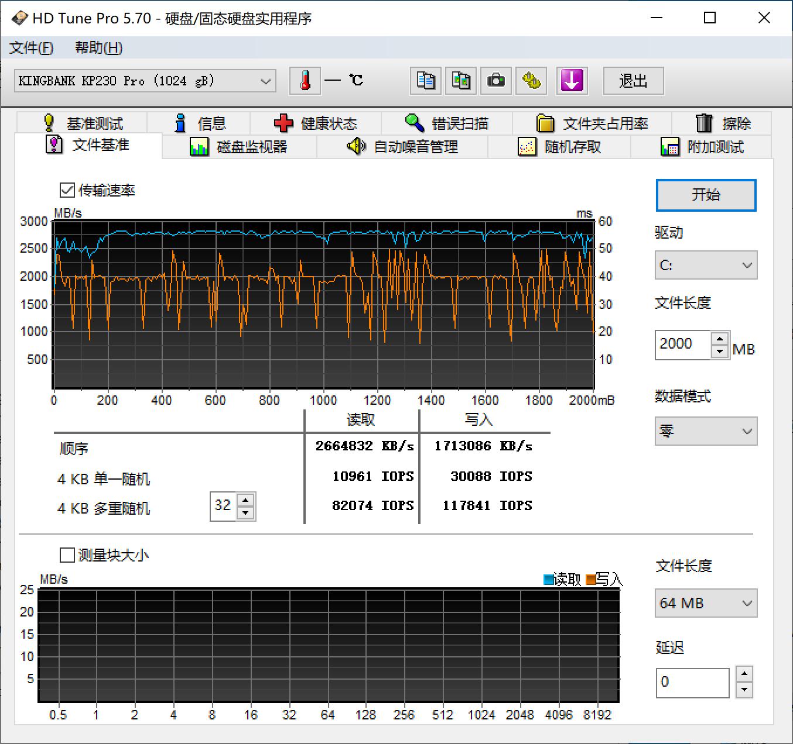Enable the 测量块大小 checkbox
Screen dimensions: 793x744
point(67,554)
